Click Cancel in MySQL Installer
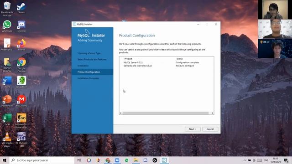The height and width of the screenshot is (164, 292). [210, 129]
